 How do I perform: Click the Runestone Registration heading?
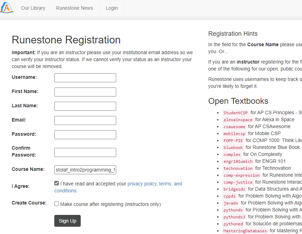(x=66, y=40)
